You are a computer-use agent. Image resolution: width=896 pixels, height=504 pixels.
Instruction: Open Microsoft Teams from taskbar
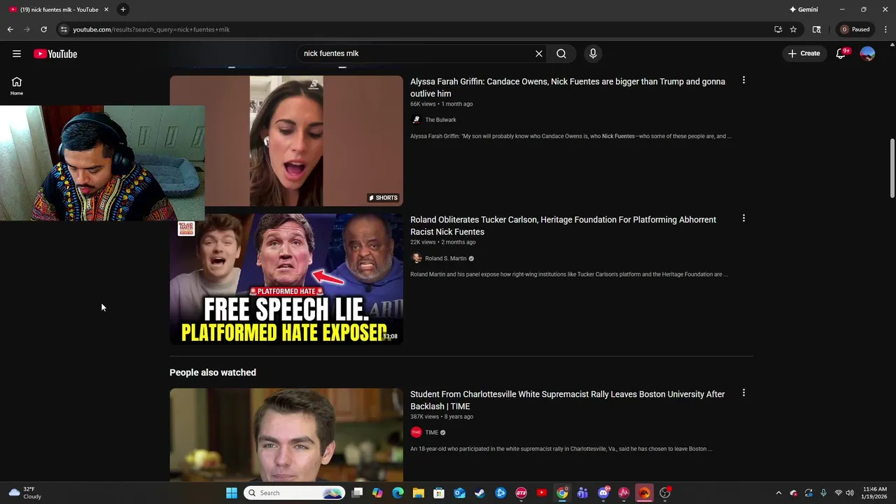(x=582, y=493)
